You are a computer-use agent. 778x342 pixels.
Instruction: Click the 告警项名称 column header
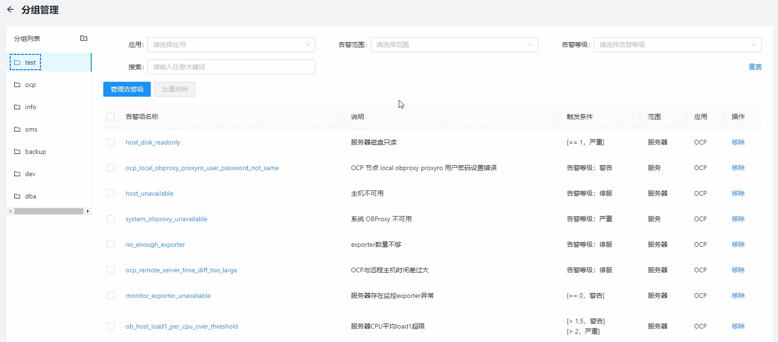(142, 117)
